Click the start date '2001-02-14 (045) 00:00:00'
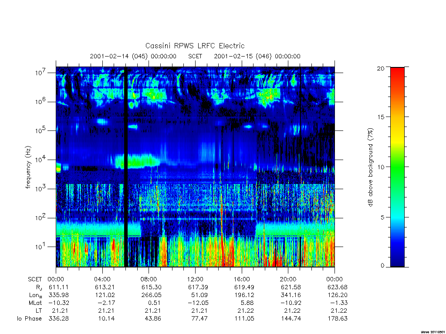This screenshot has height=334, width=446. (x=133, y=56)
